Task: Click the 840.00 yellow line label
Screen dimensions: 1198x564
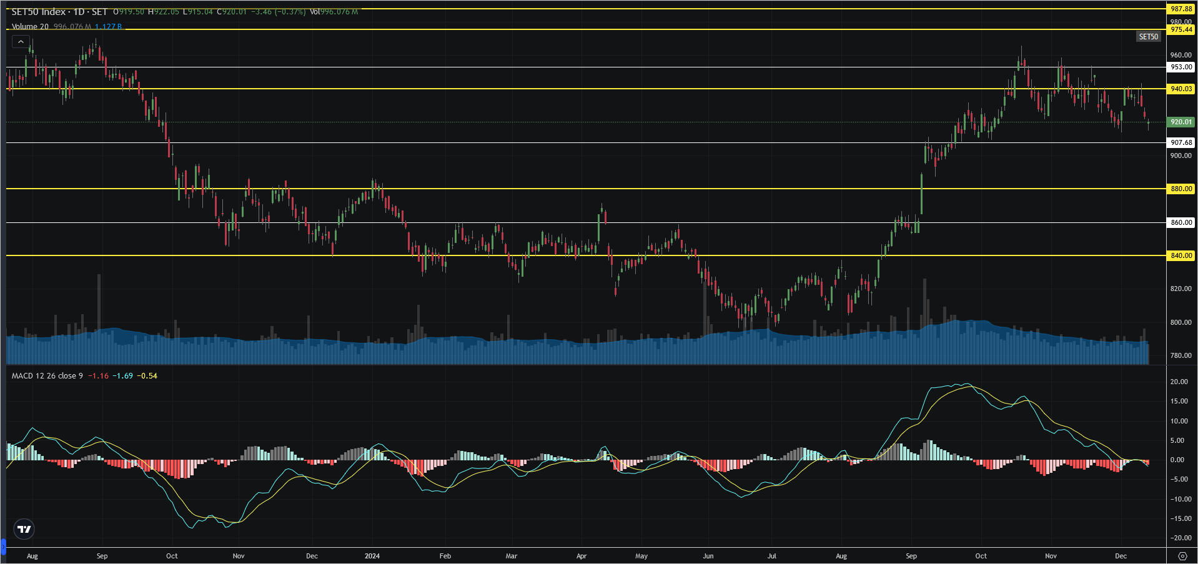Action: pos(1181,255)
